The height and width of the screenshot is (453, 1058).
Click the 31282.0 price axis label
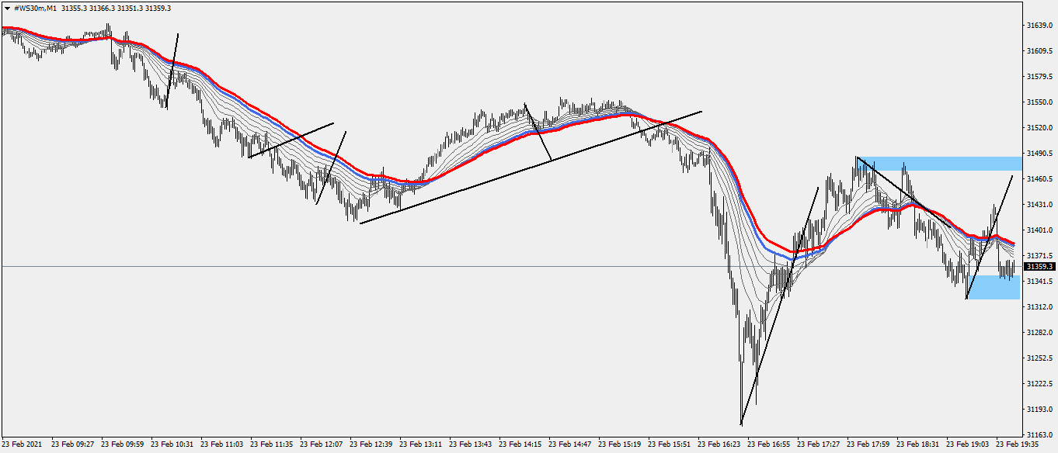pyautogui.click(x=1039, y=333)
